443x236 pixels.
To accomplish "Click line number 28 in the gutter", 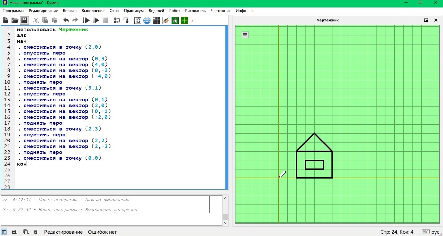I will point(7,187).
